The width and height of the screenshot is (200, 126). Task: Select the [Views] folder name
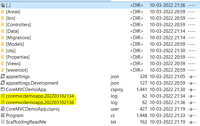[x=13, y=64]
